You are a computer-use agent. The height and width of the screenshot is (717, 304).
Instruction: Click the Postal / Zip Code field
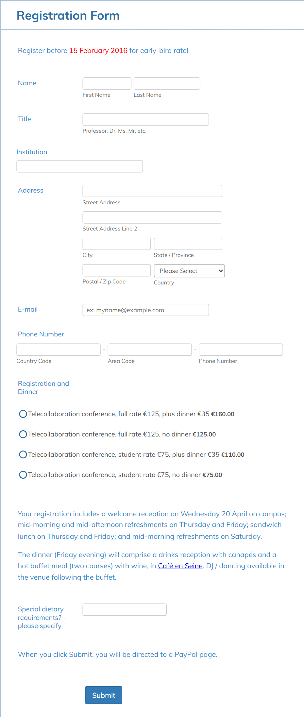(x=116, y=270)
